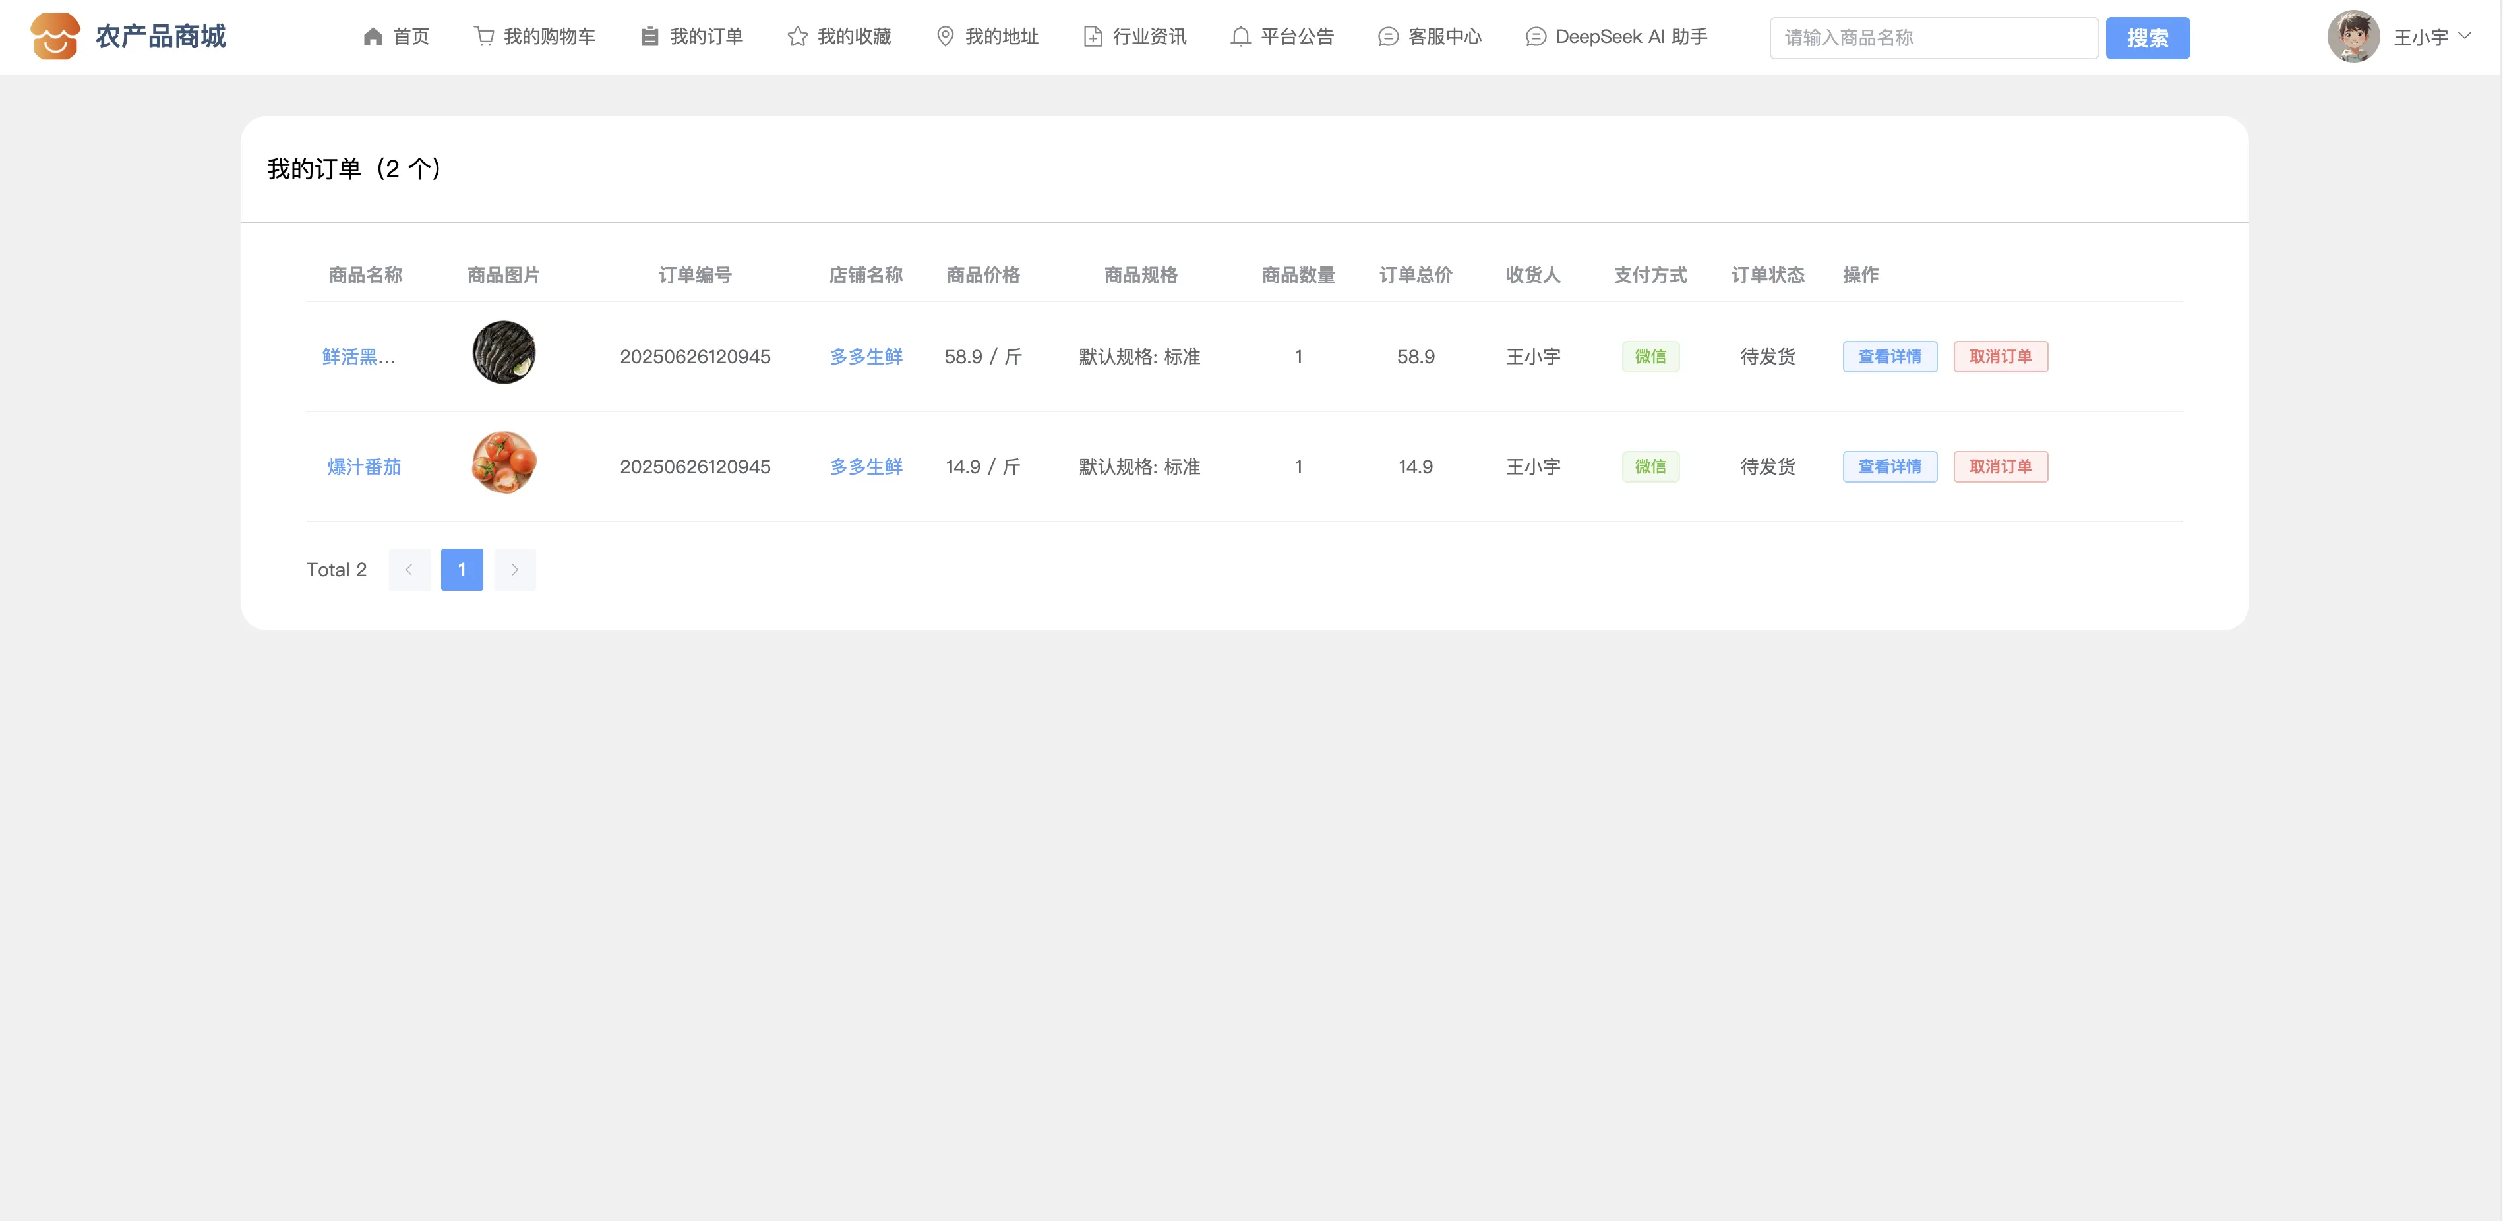Click the shopping cart icon

click(x=483, y=37)
